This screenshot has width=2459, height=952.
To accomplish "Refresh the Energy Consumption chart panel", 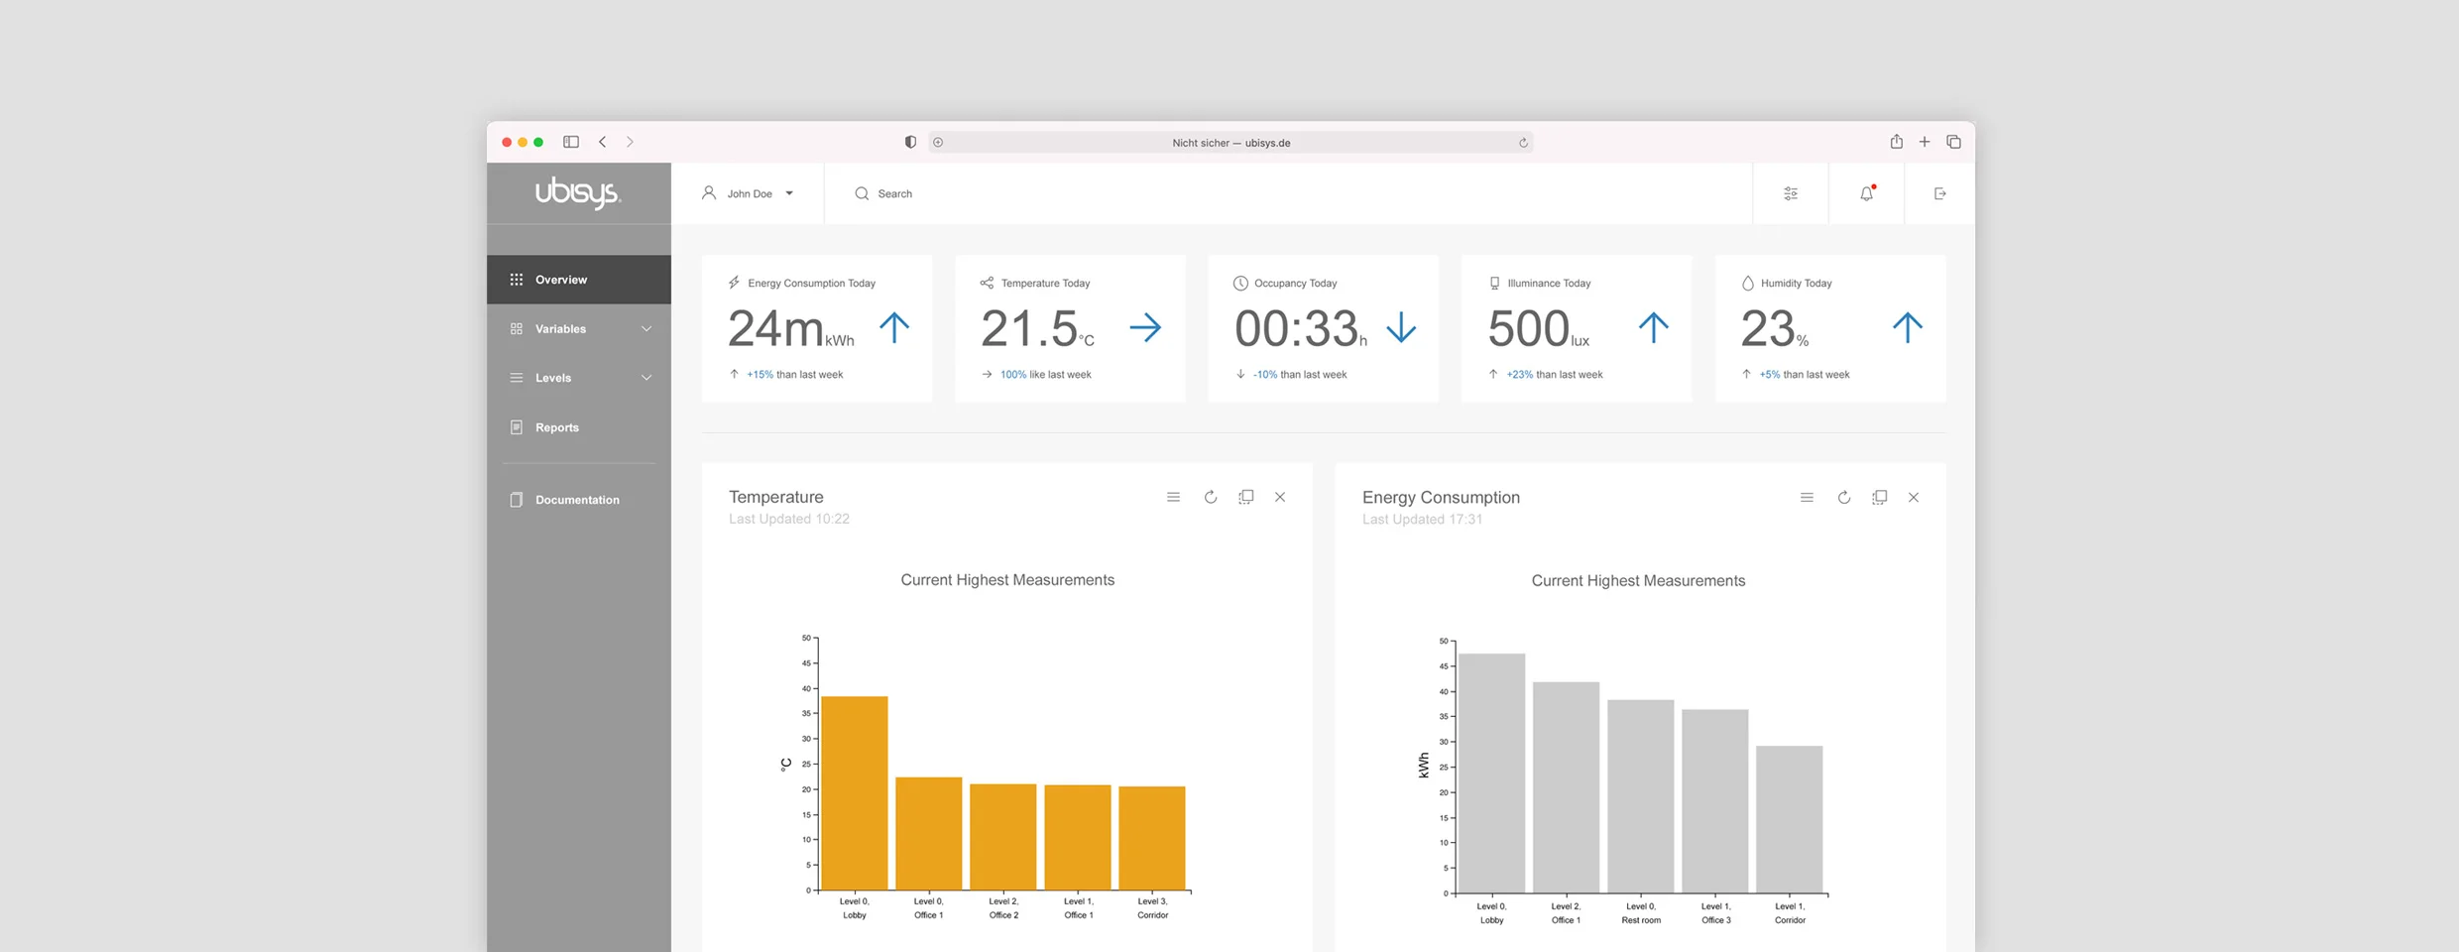I will 1844,498.
